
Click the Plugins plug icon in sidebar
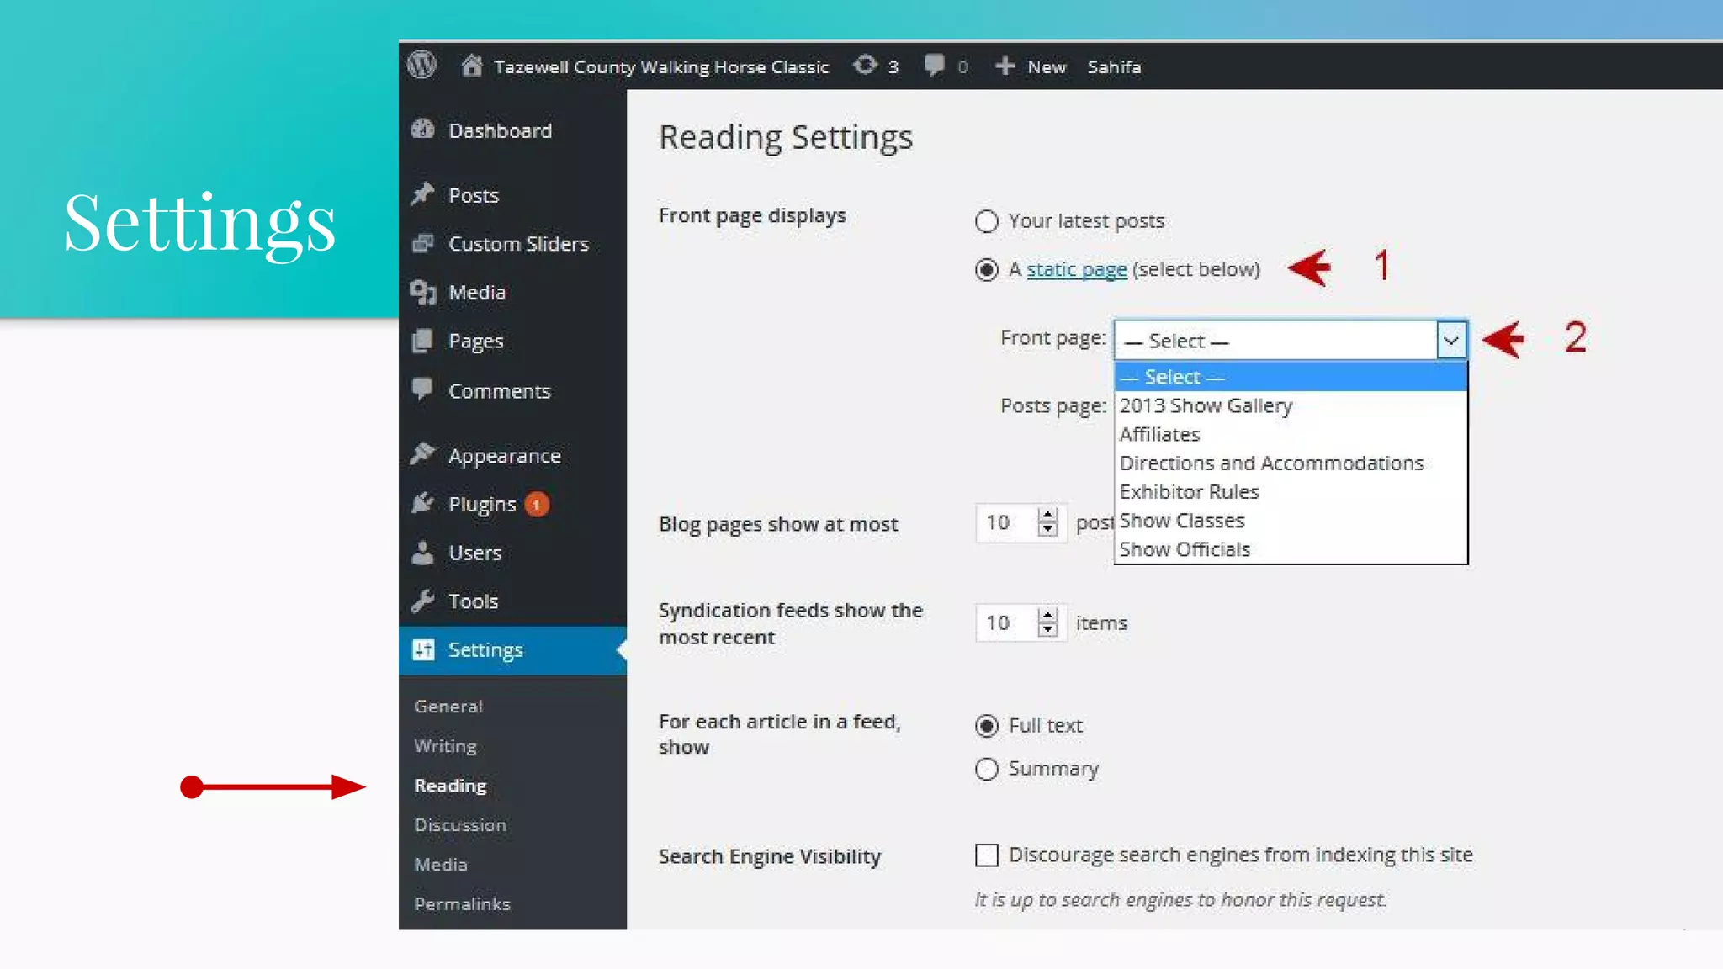pos(423,503)
